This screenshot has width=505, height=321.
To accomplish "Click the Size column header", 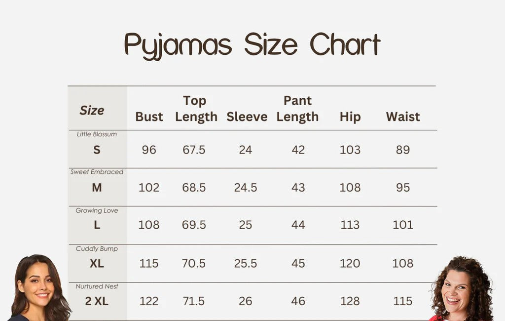I will coord(92,111).
